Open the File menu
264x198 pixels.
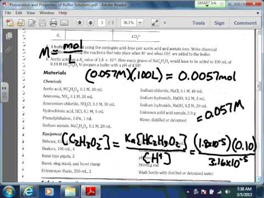tap(8, 13)
